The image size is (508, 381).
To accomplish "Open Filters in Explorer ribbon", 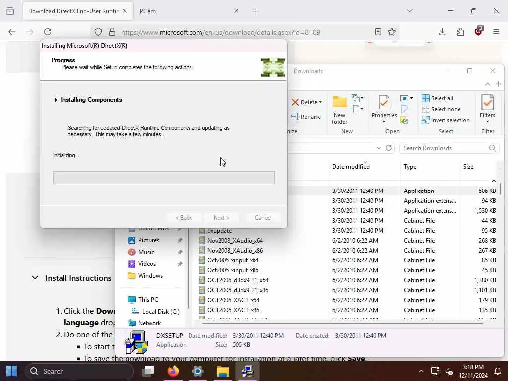I will point(487,109).
